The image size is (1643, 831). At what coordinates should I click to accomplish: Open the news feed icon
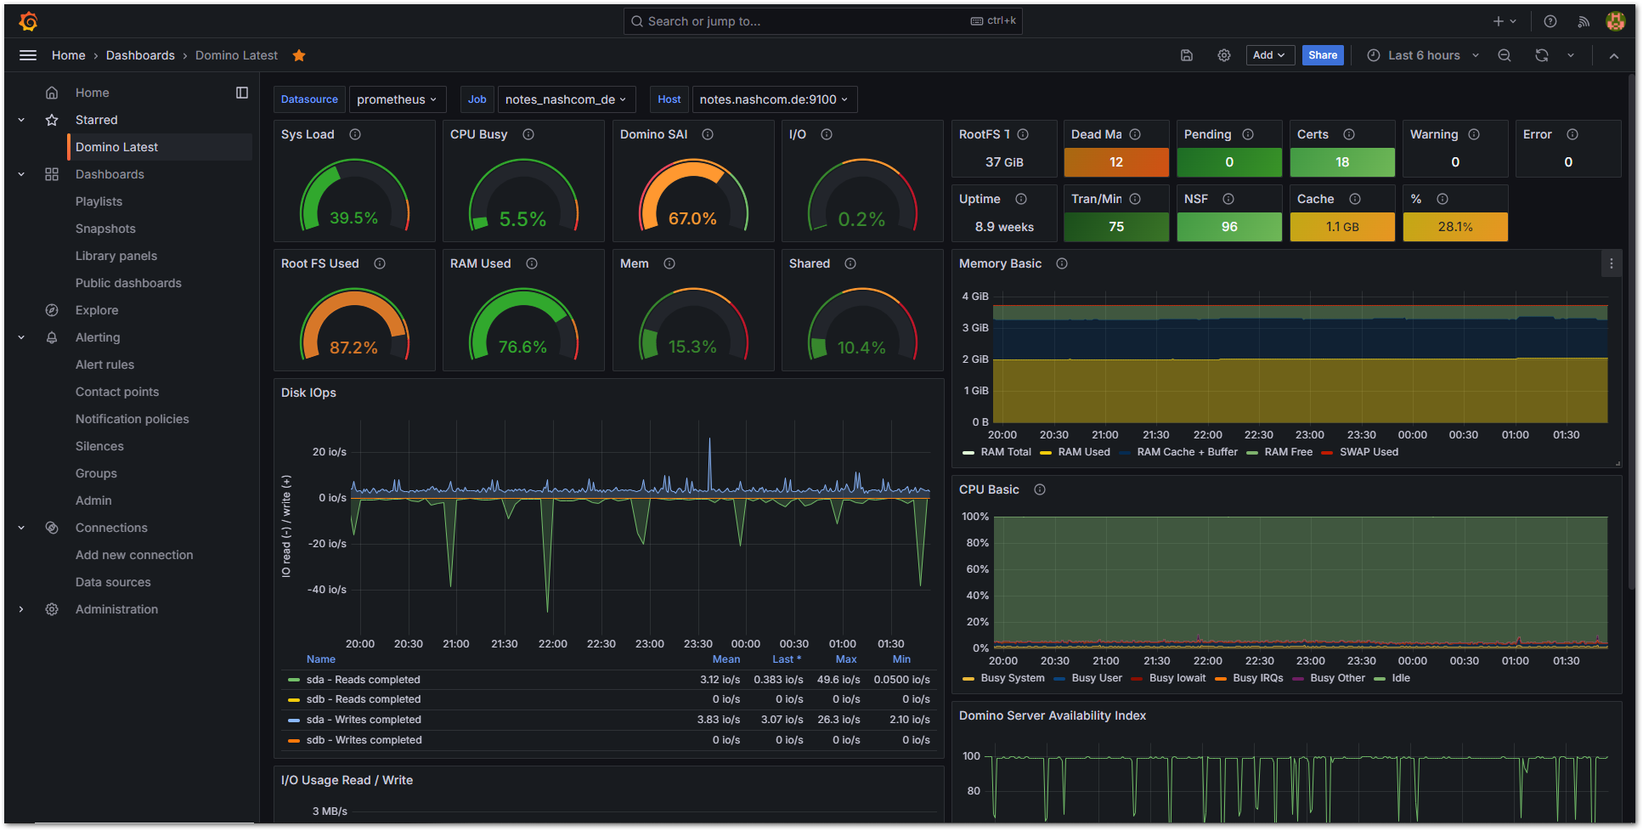(x=1584, y=21)
